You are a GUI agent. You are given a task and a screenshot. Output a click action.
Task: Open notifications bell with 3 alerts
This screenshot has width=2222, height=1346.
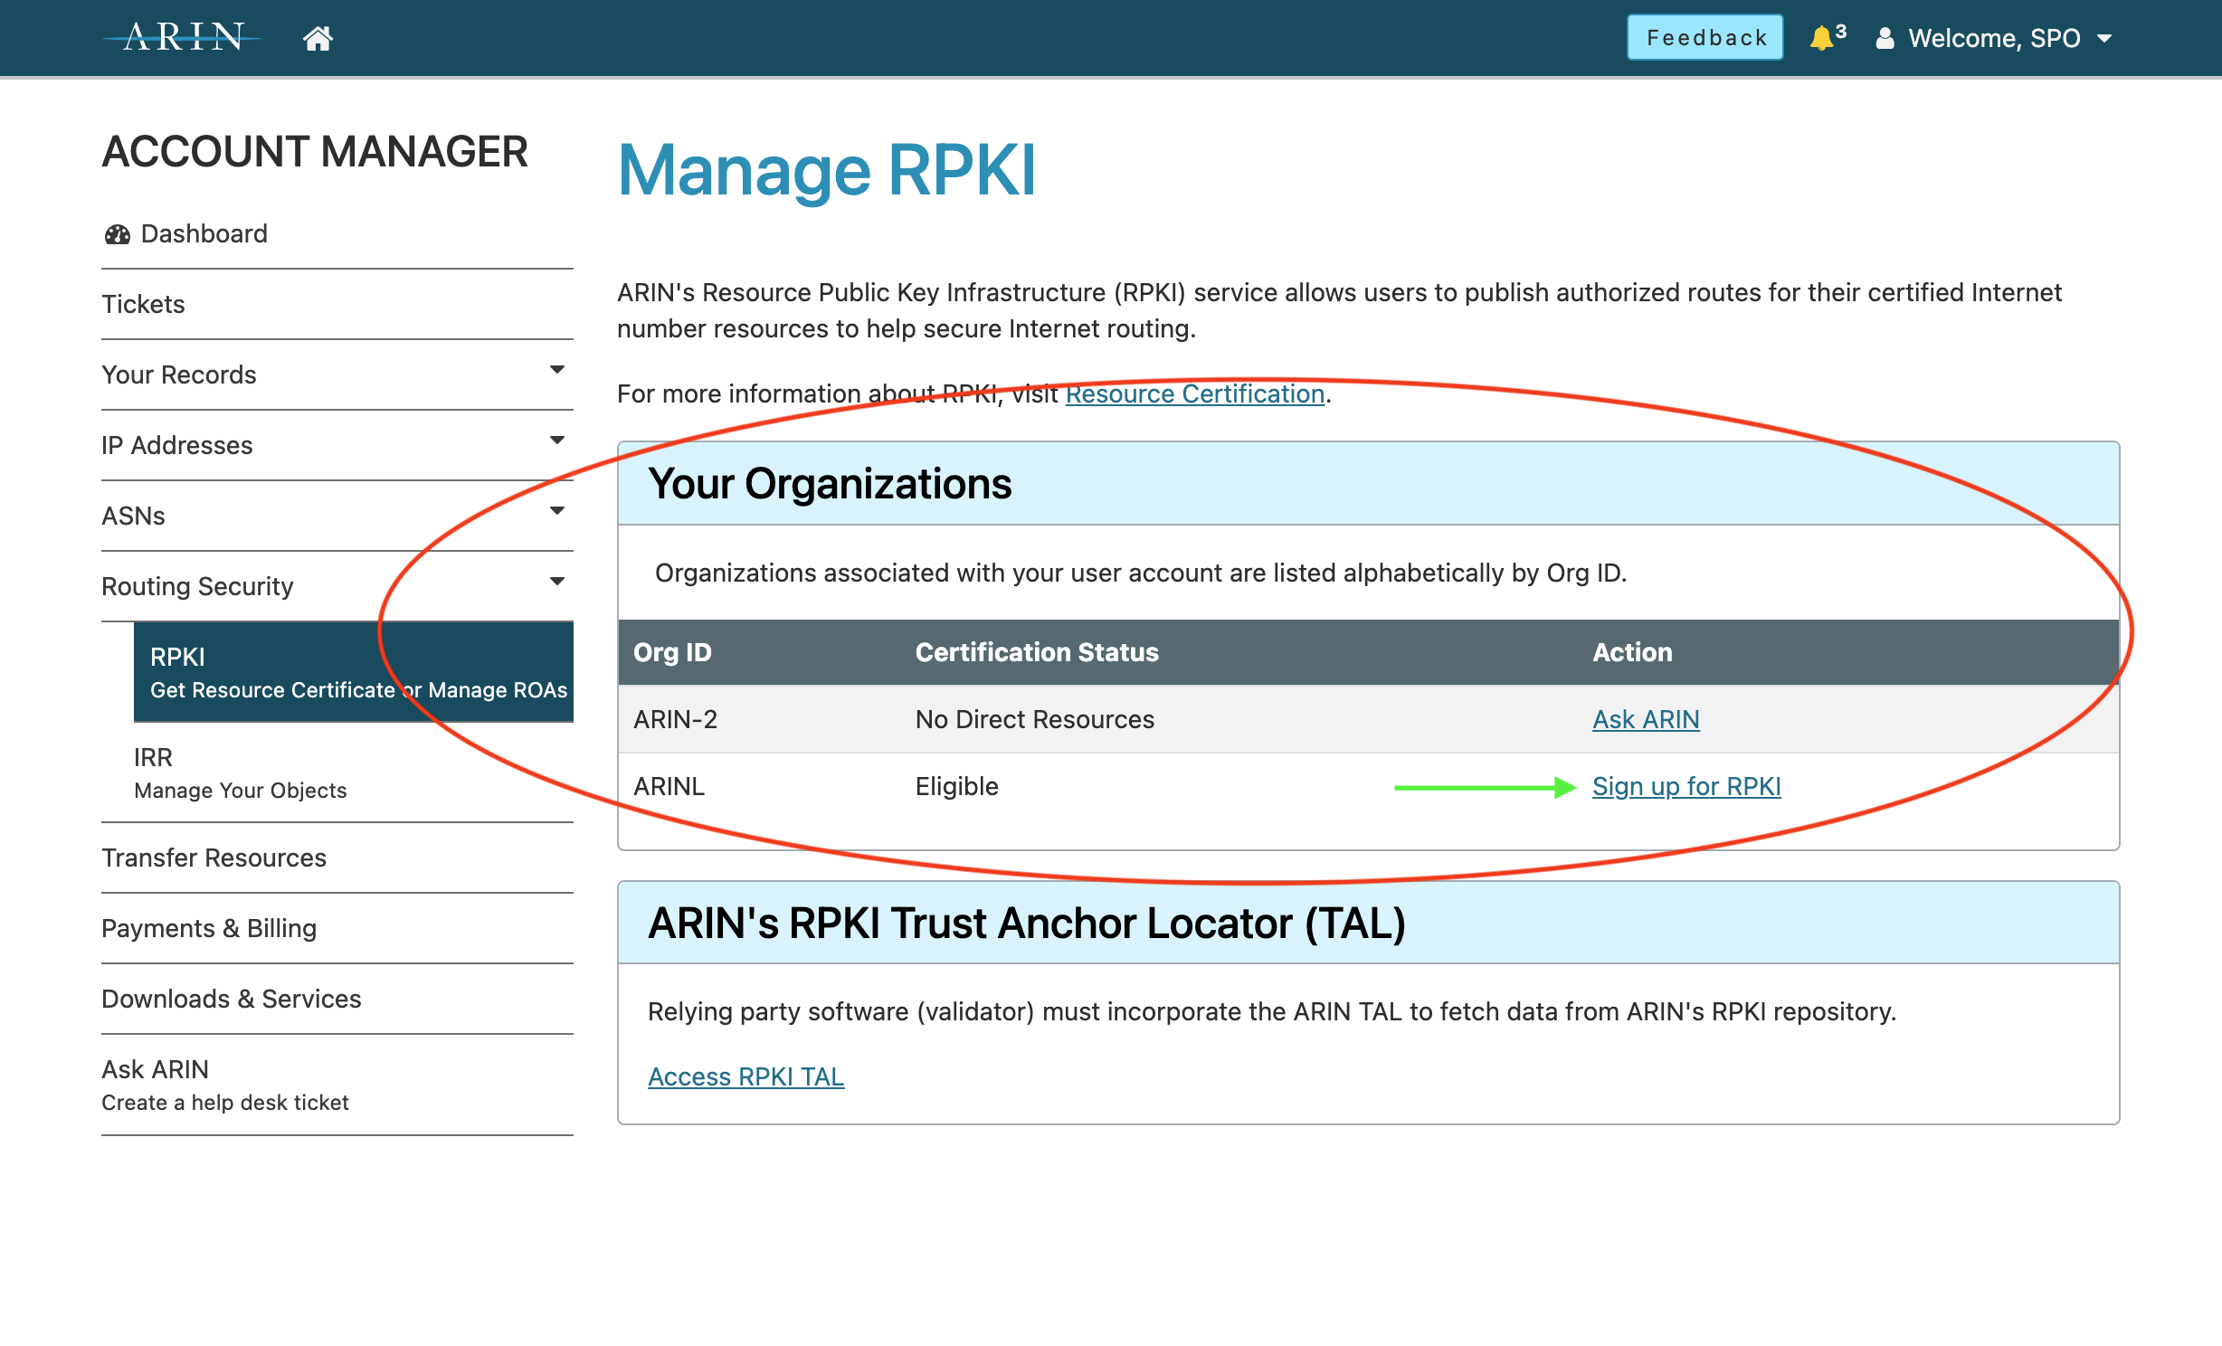point(1827,37)
